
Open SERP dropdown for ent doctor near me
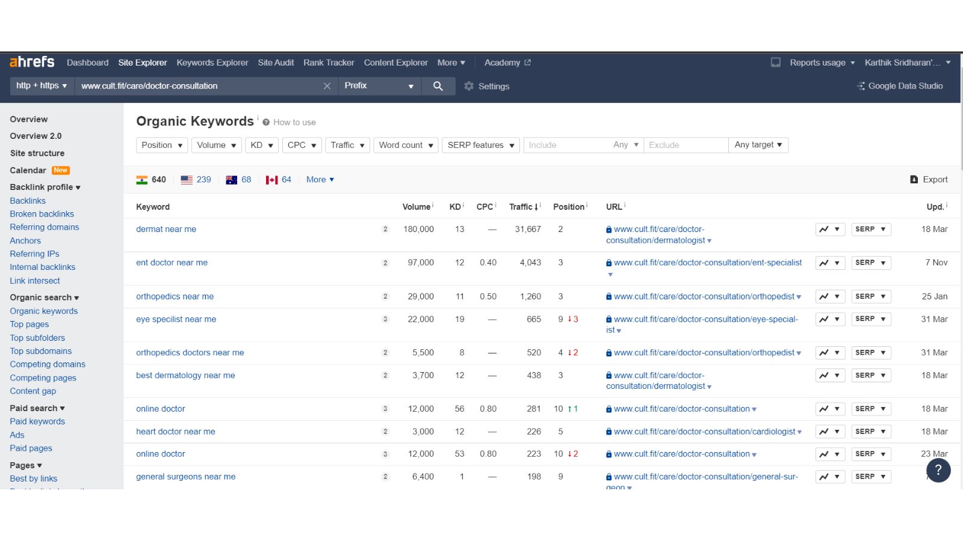(871, 263)
